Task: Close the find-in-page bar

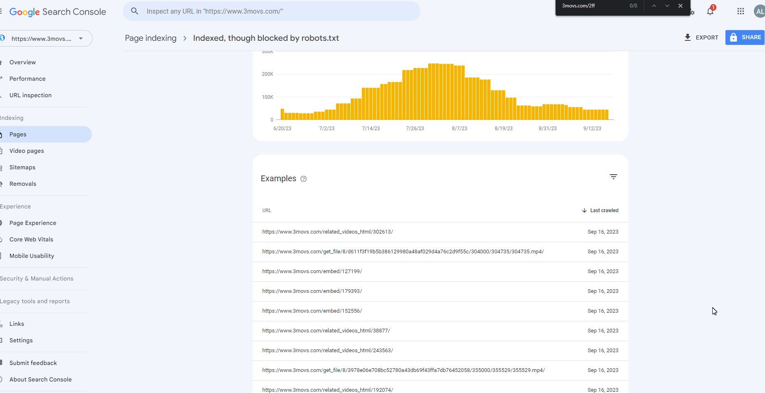Action: click(681, 6)
